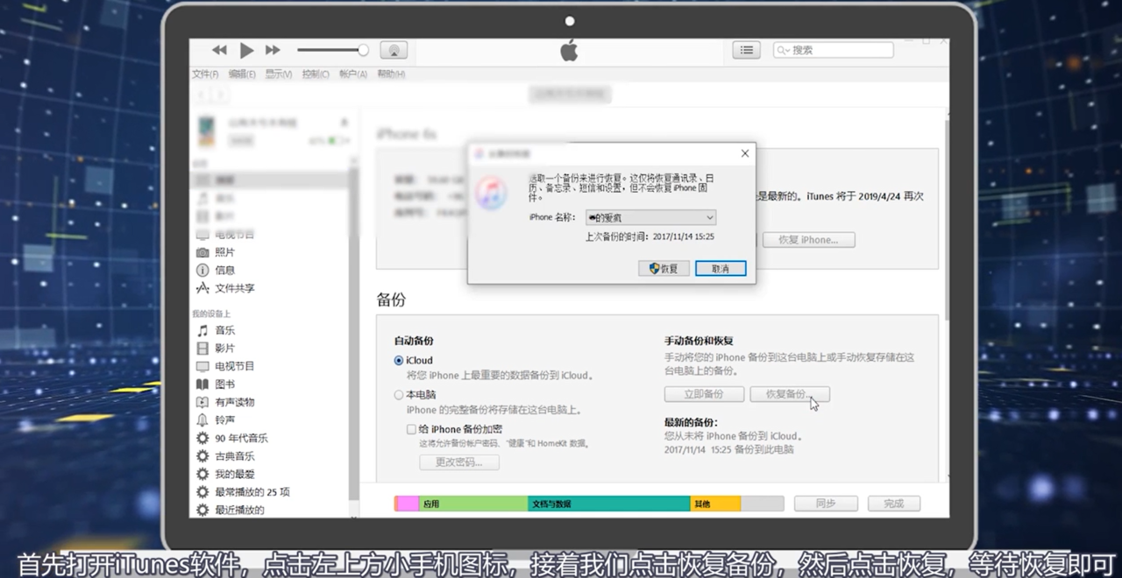
Task: Skip to the previous track
Action: [x=219, y=51]
